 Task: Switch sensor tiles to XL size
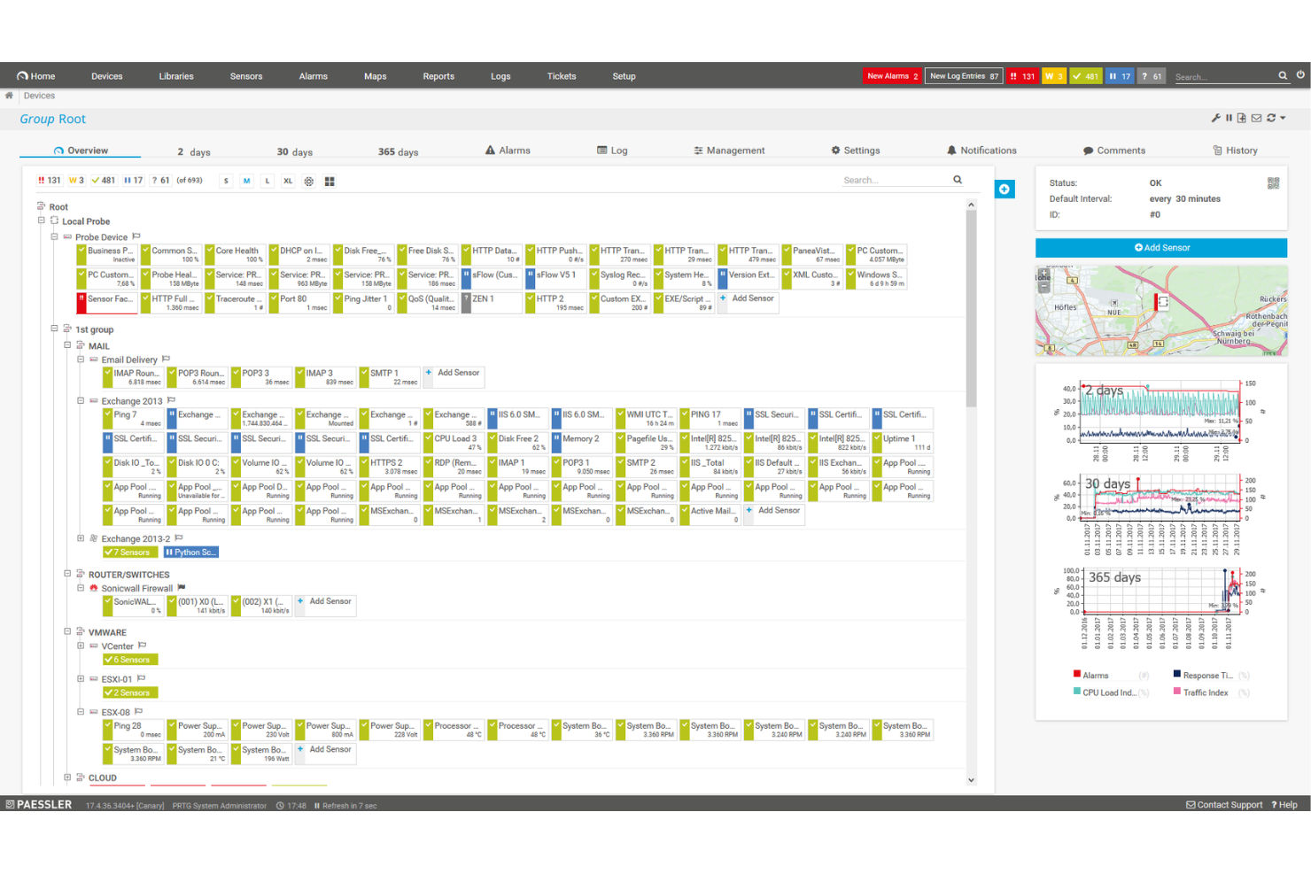coord(287,181)
